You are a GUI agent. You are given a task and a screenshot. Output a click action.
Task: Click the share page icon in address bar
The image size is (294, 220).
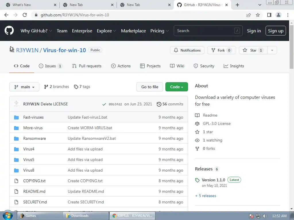click(249, 15)
